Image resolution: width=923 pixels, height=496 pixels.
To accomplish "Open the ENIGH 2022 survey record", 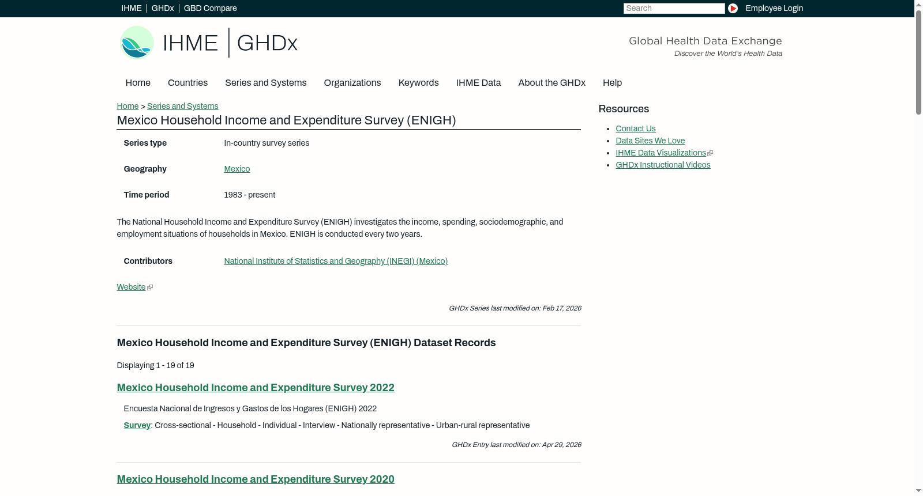I will tap(256, 388).
